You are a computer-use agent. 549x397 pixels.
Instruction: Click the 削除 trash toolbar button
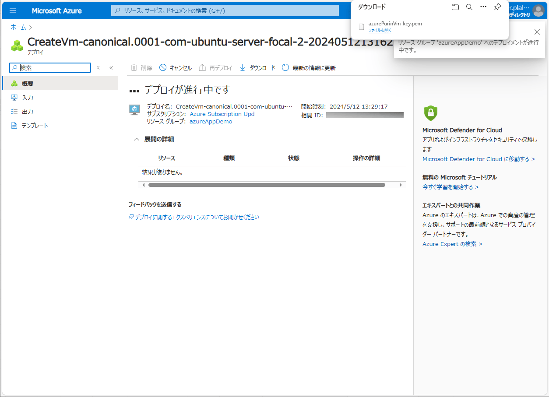click(141, 68)
